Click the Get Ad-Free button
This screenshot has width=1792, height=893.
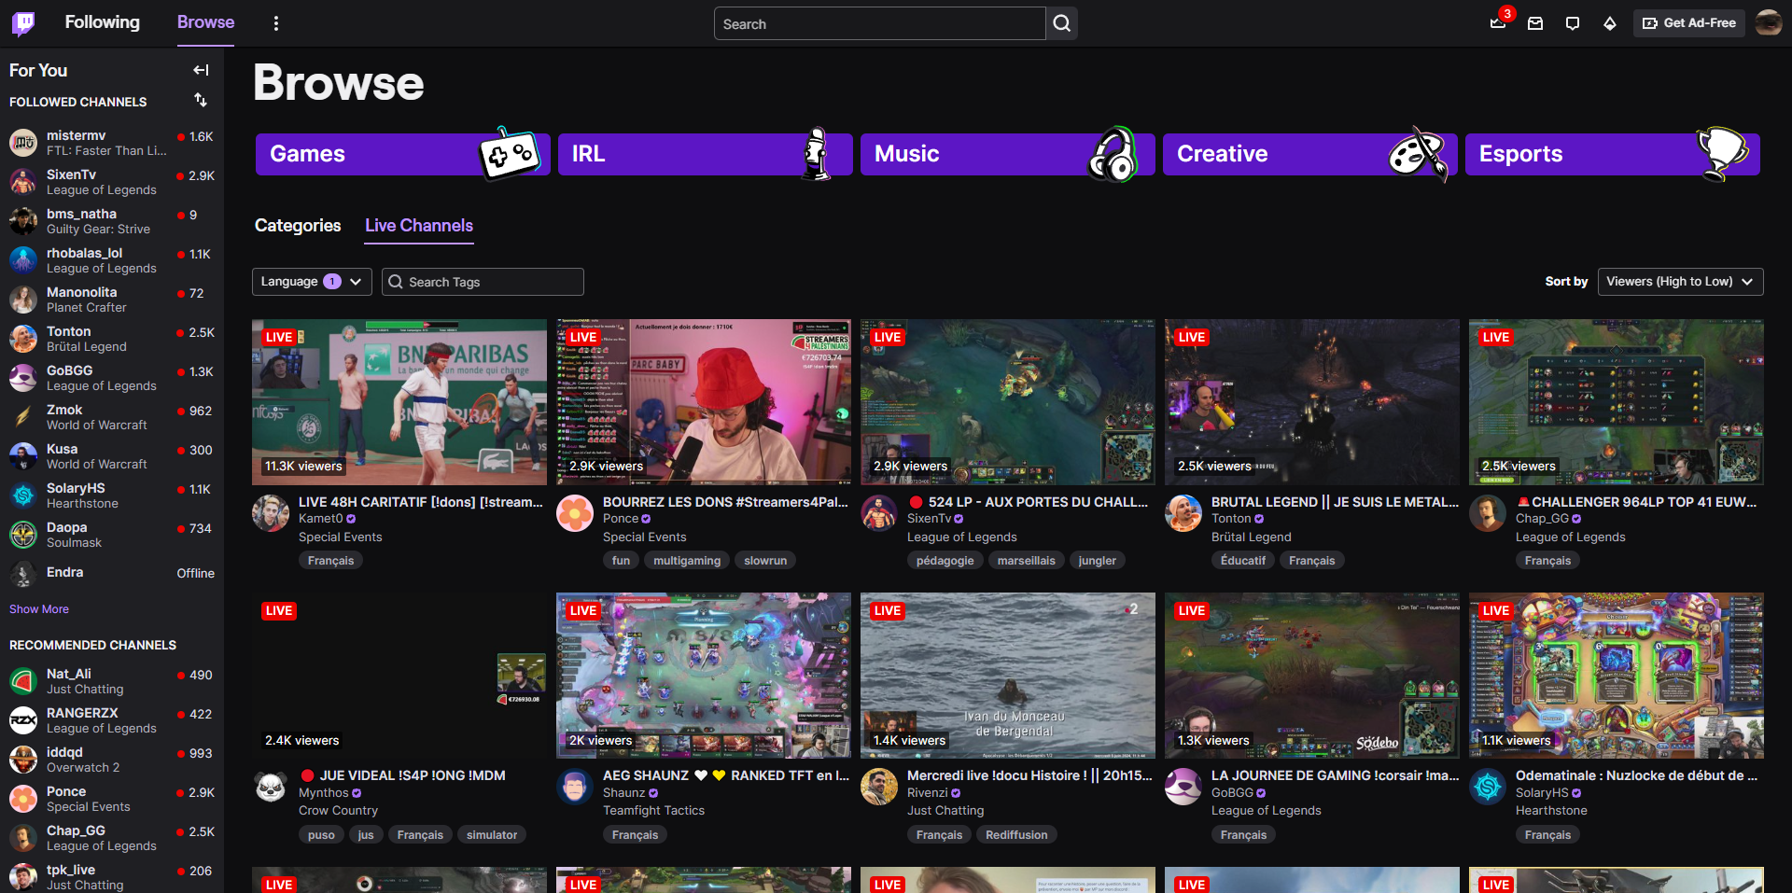(1688, 22)
